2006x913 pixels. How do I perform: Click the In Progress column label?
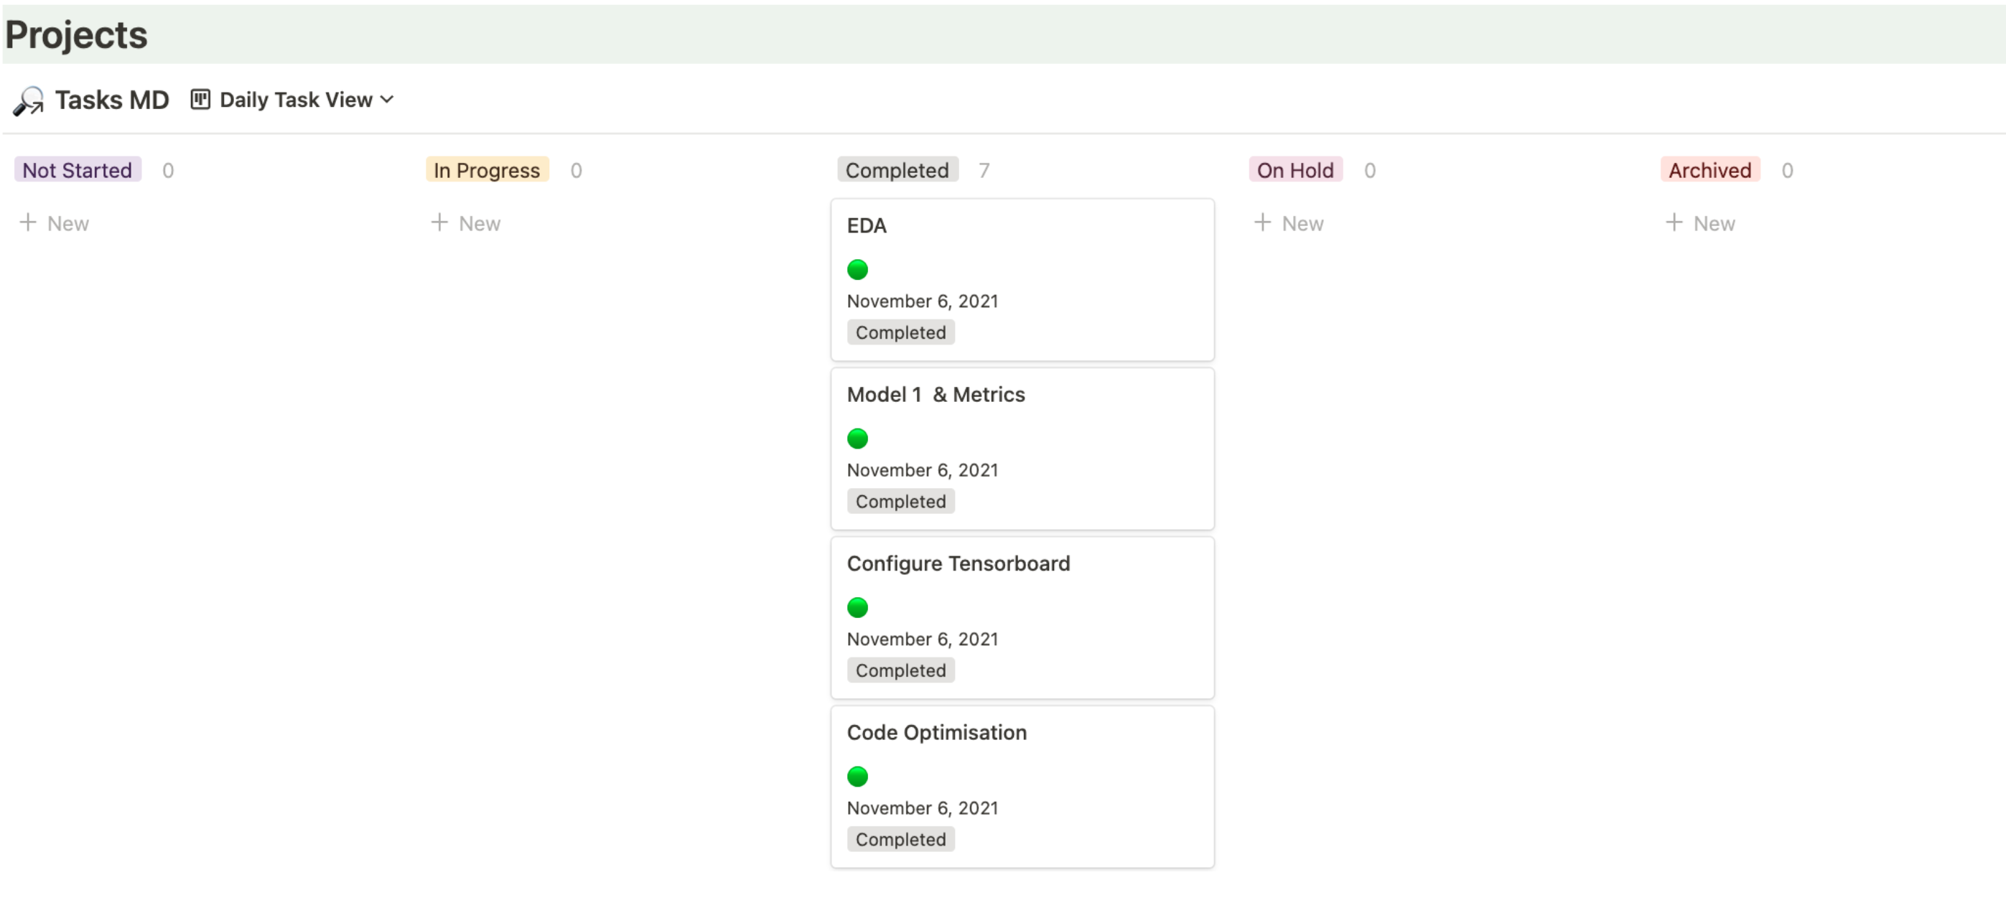click(487, 169)
